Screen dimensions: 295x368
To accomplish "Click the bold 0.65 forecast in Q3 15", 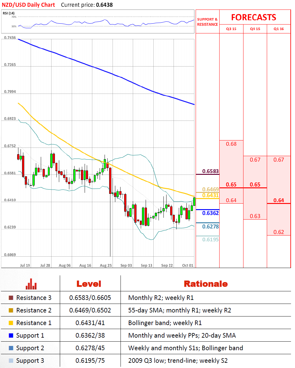I will [231, 185].
